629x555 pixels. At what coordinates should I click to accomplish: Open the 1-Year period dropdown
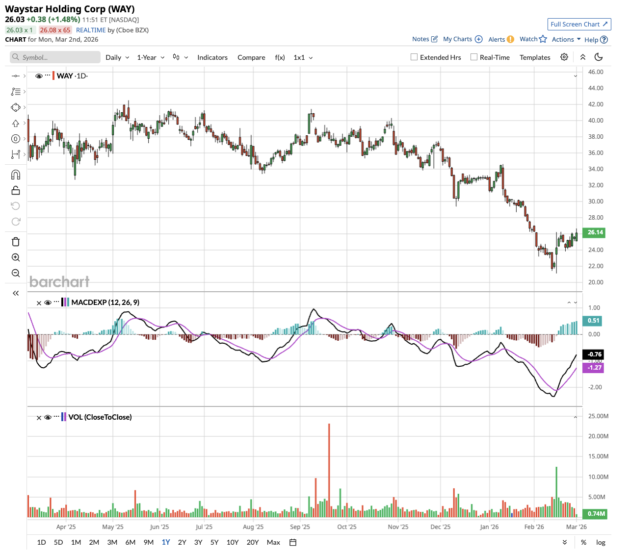tap(151, 57)
